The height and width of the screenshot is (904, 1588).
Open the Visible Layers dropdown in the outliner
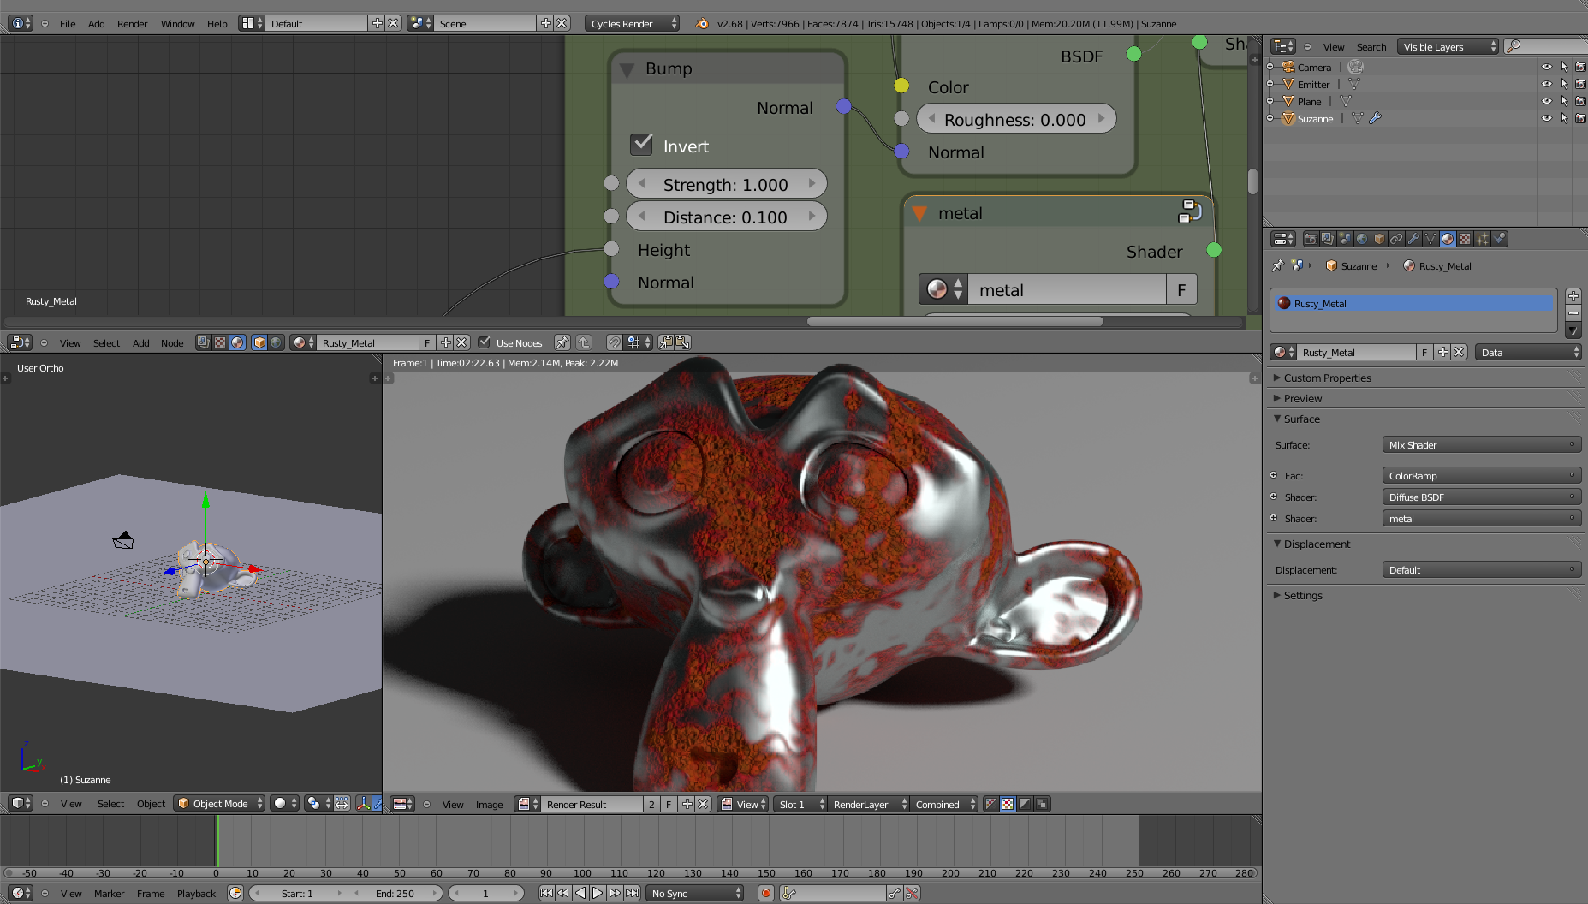1448,46
